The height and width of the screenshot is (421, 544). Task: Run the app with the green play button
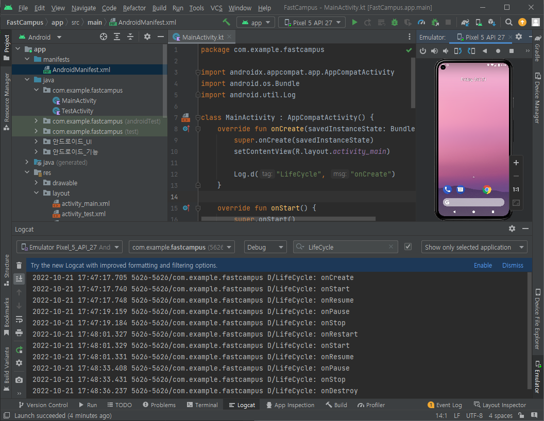click(354, 23)
